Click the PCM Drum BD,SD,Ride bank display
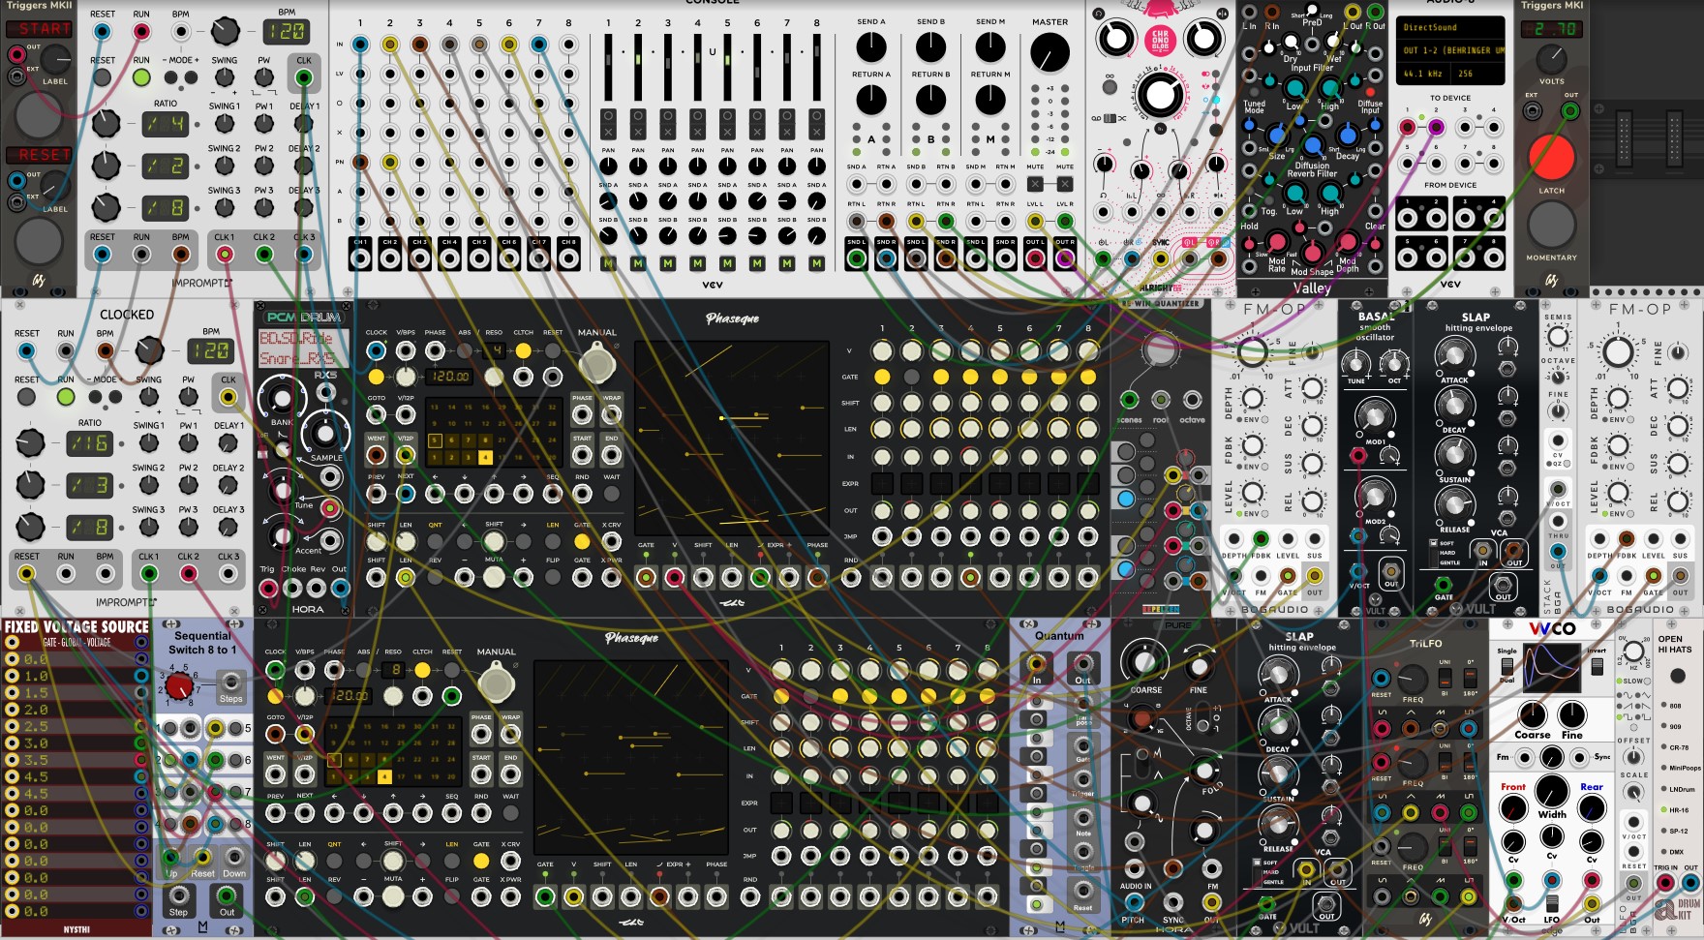 pyautogui.click(x=296, y=338)
